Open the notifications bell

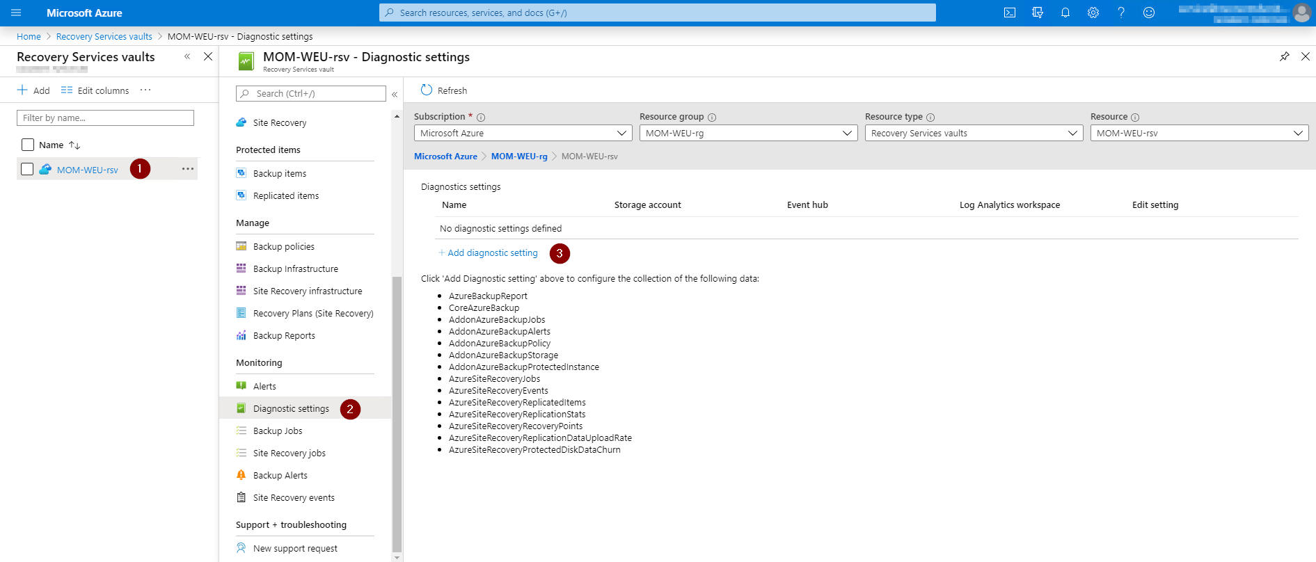coord(1065,13)
